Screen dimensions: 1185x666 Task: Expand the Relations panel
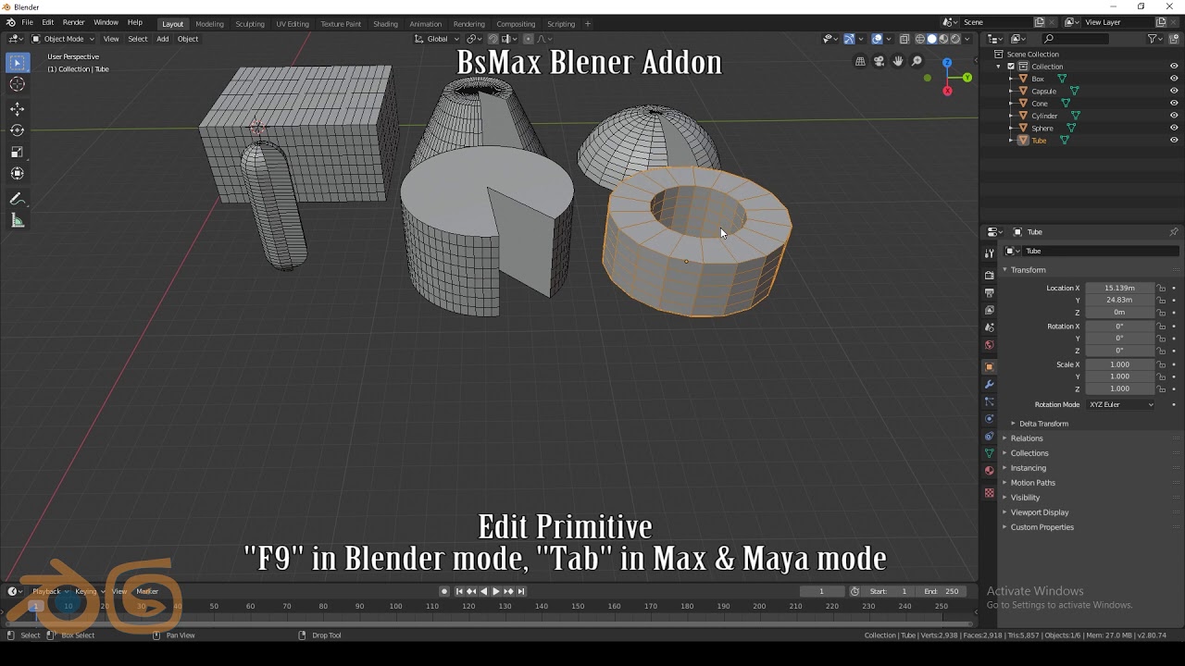tap(1026, 438)
